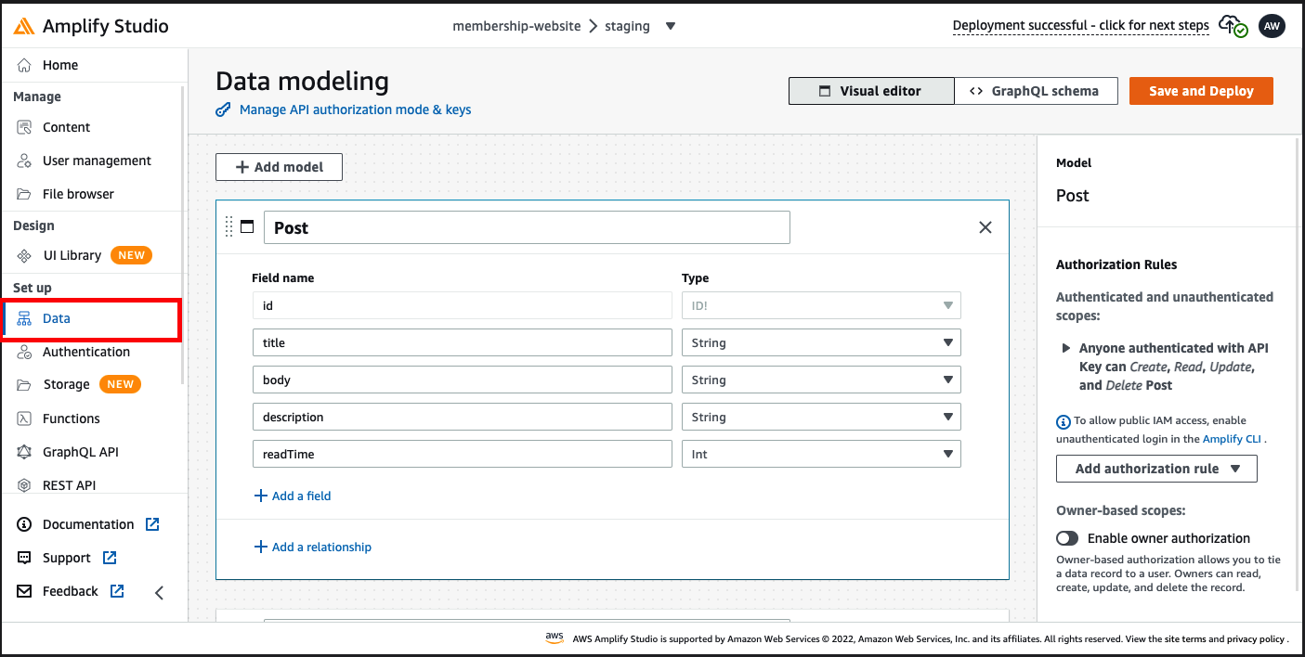1305x657 pixels.
Task: Open the staging environment dropdown arrow
Action: tap(671, 26)
